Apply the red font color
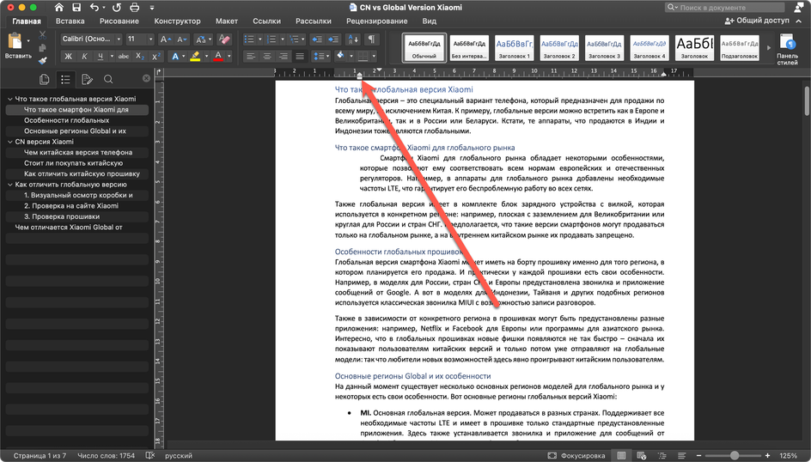Screen dimensions: 811x462 217,57
